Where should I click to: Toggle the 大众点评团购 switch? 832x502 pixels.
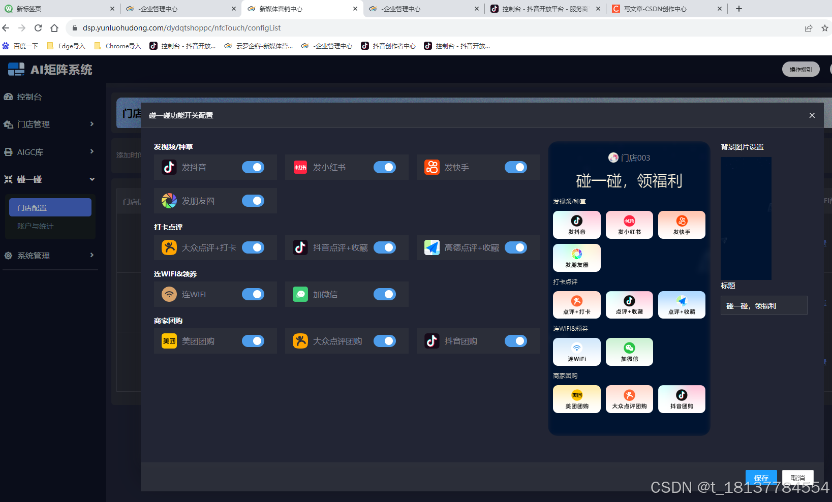[385, 341]
